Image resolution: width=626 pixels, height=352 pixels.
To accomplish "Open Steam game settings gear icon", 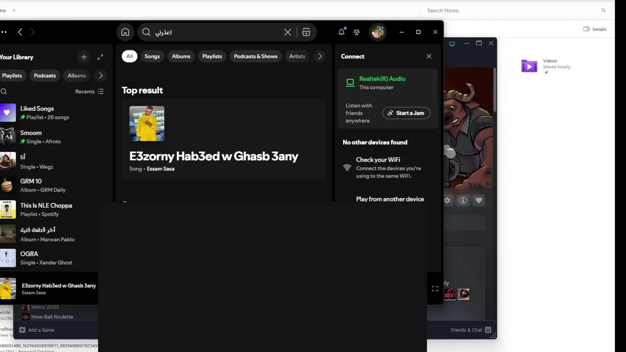I will click(447, 200).
